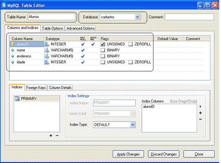Click the datatype icon in the endereco row
The image size is (221, 163).
pyautogui.click(x=47, y=56)
